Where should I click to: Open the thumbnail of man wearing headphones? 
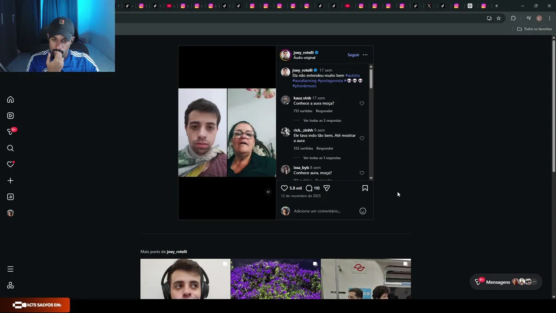pyautogui.click(x=185, y=279)
